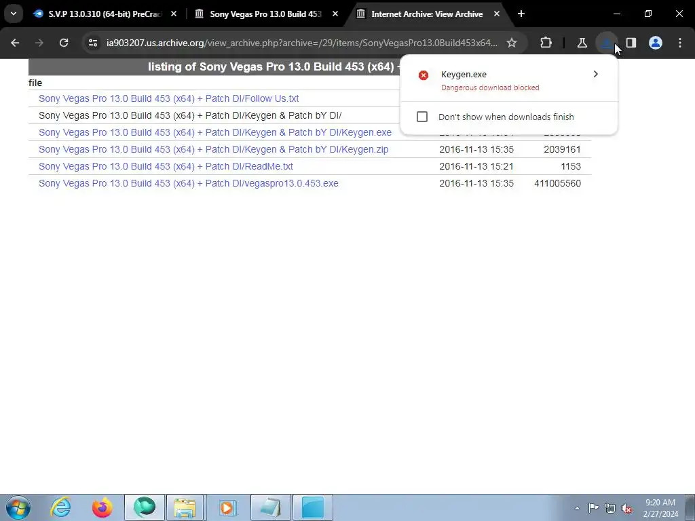Switch to S.V.P 13.0.310 PreCrack tab
695x521 pixels.
pyautogui.click(x=104, y=14)
